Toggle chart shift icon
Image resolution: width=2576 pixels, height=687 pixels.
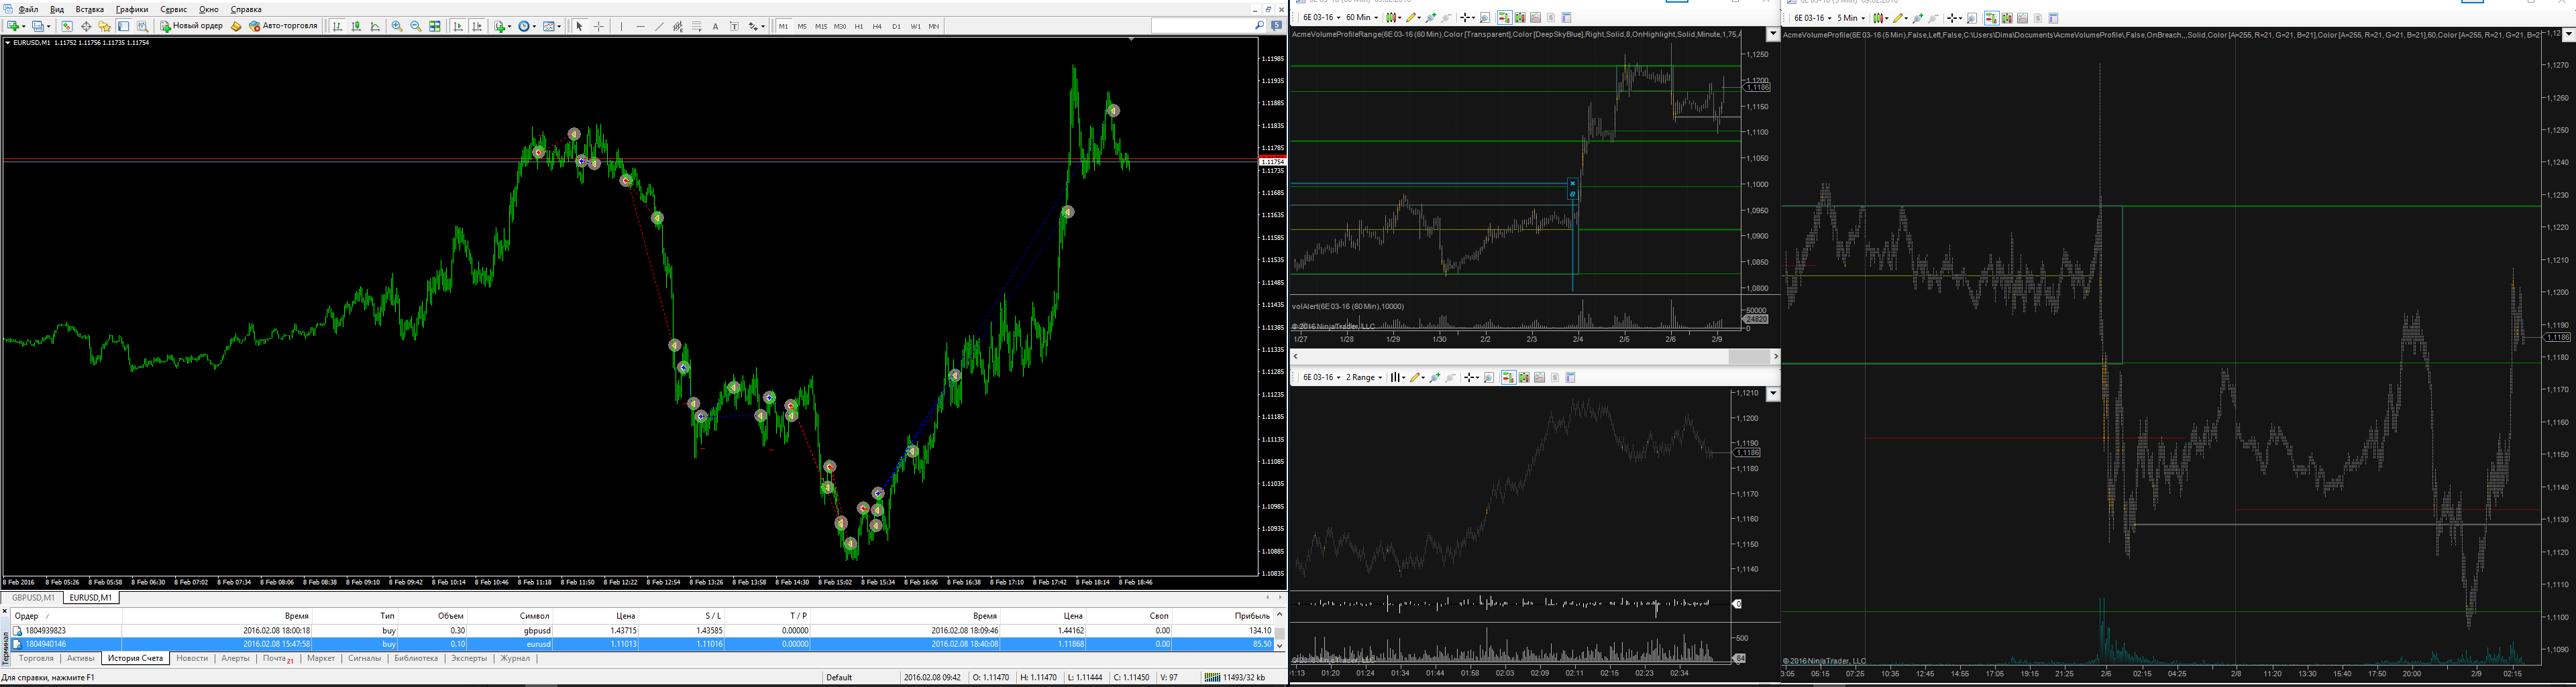point(477,26)
